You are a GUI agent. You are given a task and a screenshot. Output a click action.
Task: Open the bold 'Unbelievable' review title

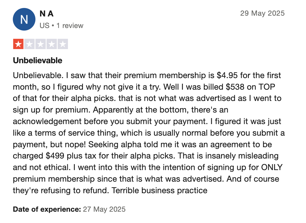pos(37,61)
